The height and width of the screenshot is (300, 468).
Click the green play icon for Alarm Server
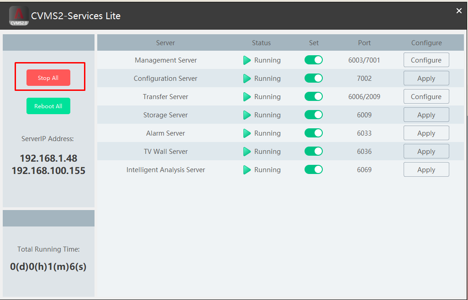(247, 133)
